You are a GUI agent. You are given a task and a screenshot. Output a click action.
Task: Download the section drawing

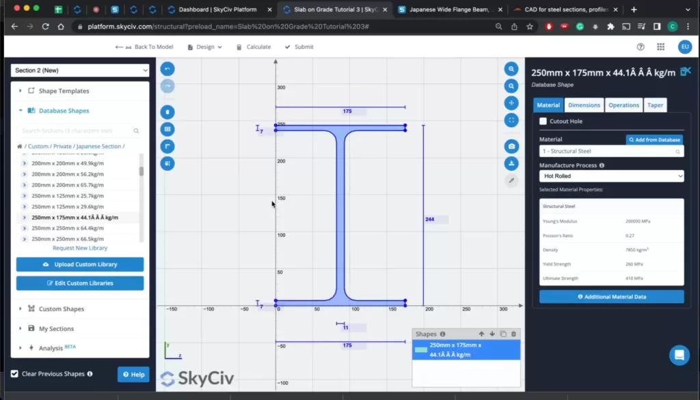tap(511, 164)
